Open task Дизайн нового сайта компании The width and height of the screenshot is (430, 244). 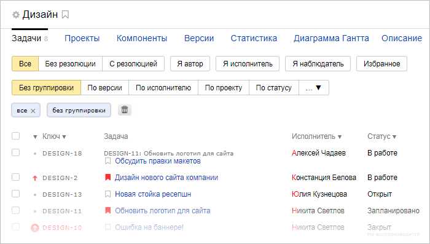pyautogui.click(x=166, y=178)
